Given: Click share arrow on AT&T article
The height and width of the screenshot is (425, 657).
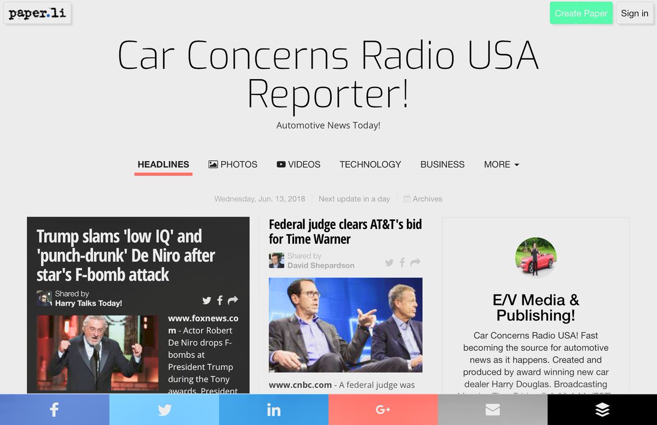Looking at the screenshot, I should click(x=416, y=263).
